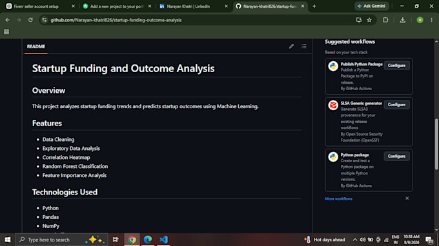Image resolution: width=439 pixels, height=246 pixels.
Task: Open the browser downloads icon
Action: click(403, 20)
